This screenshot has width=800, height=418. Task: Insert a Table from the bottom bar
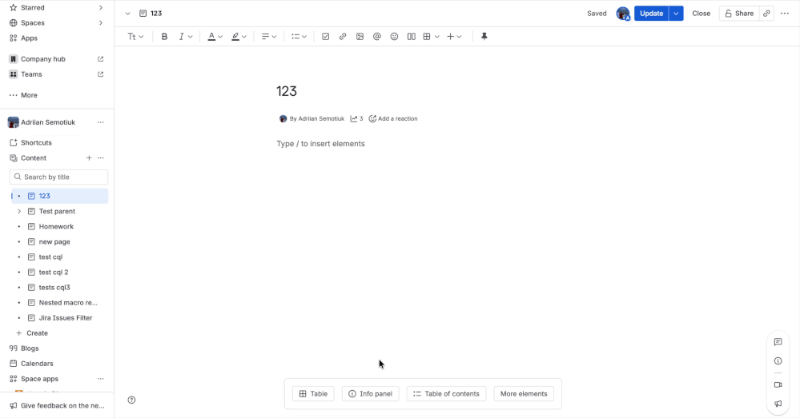(313, 393)
